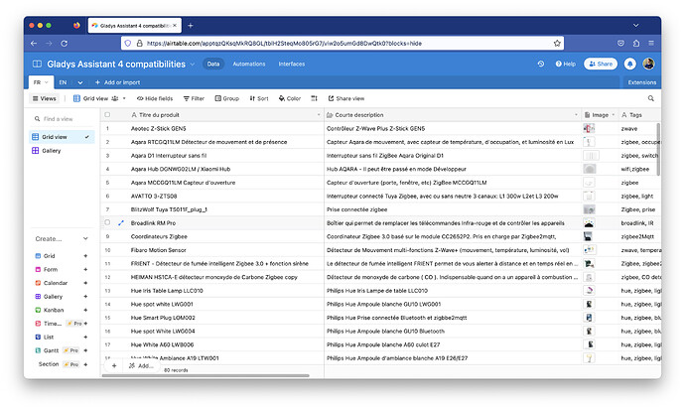This screenshot has height=409, width=685.
Task: Open Image column menu arrow
Action: (614, 115)
